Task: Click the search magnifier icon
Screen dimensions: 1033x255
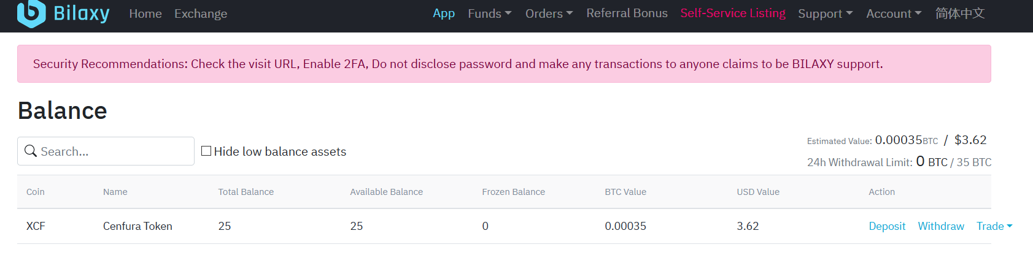Action: (x=31, y=151)
